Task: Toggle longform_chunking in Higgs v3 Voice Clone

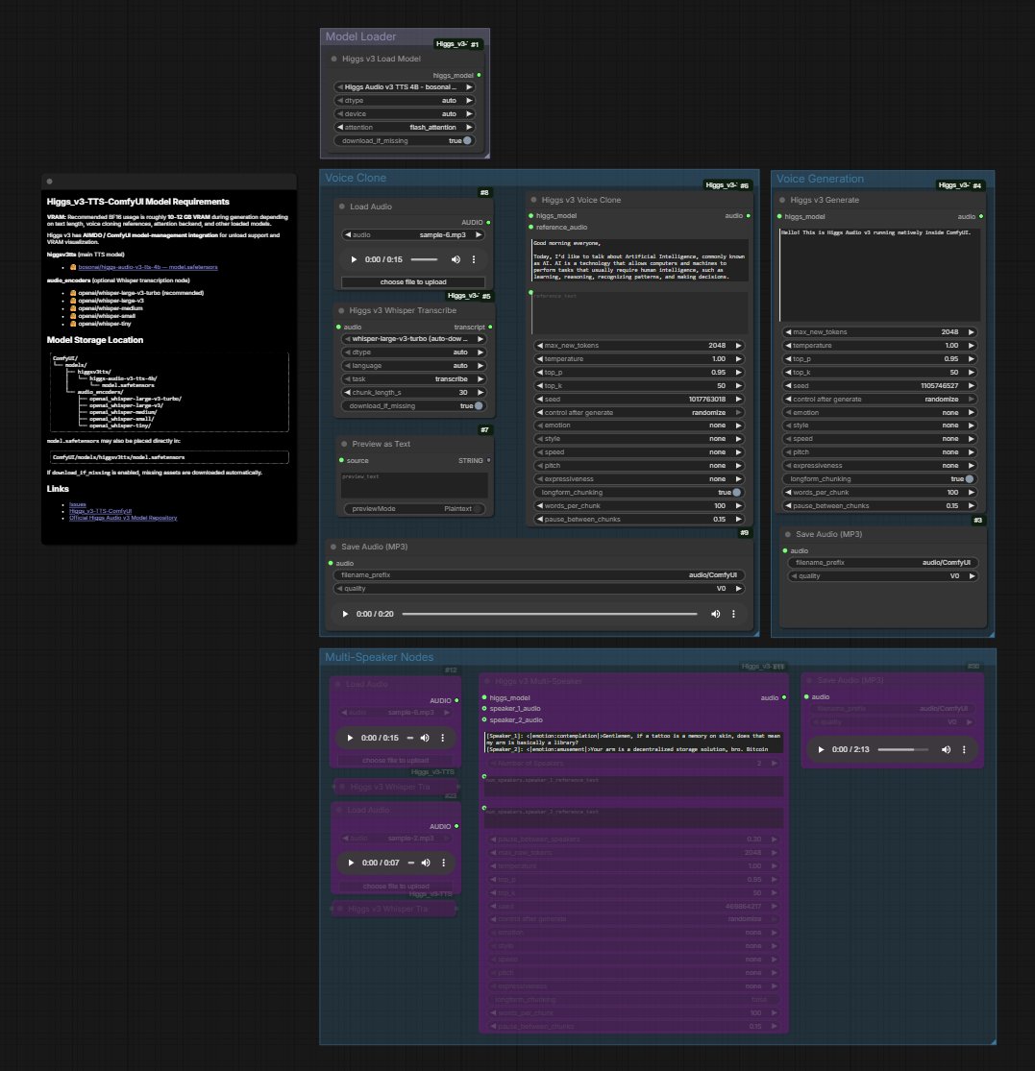Action: click(638, 493)
